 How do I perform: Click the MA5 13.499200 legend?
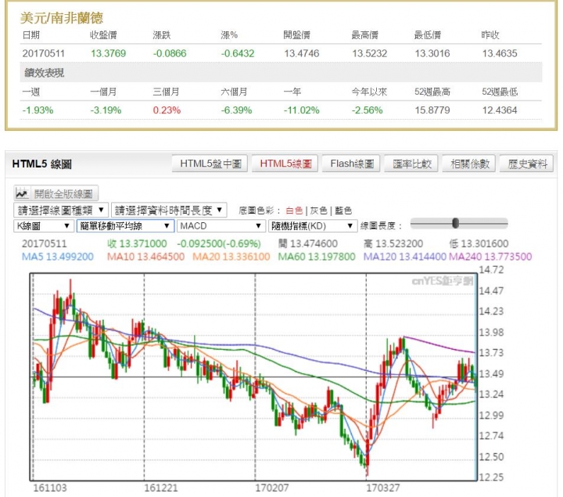point(57,257)
